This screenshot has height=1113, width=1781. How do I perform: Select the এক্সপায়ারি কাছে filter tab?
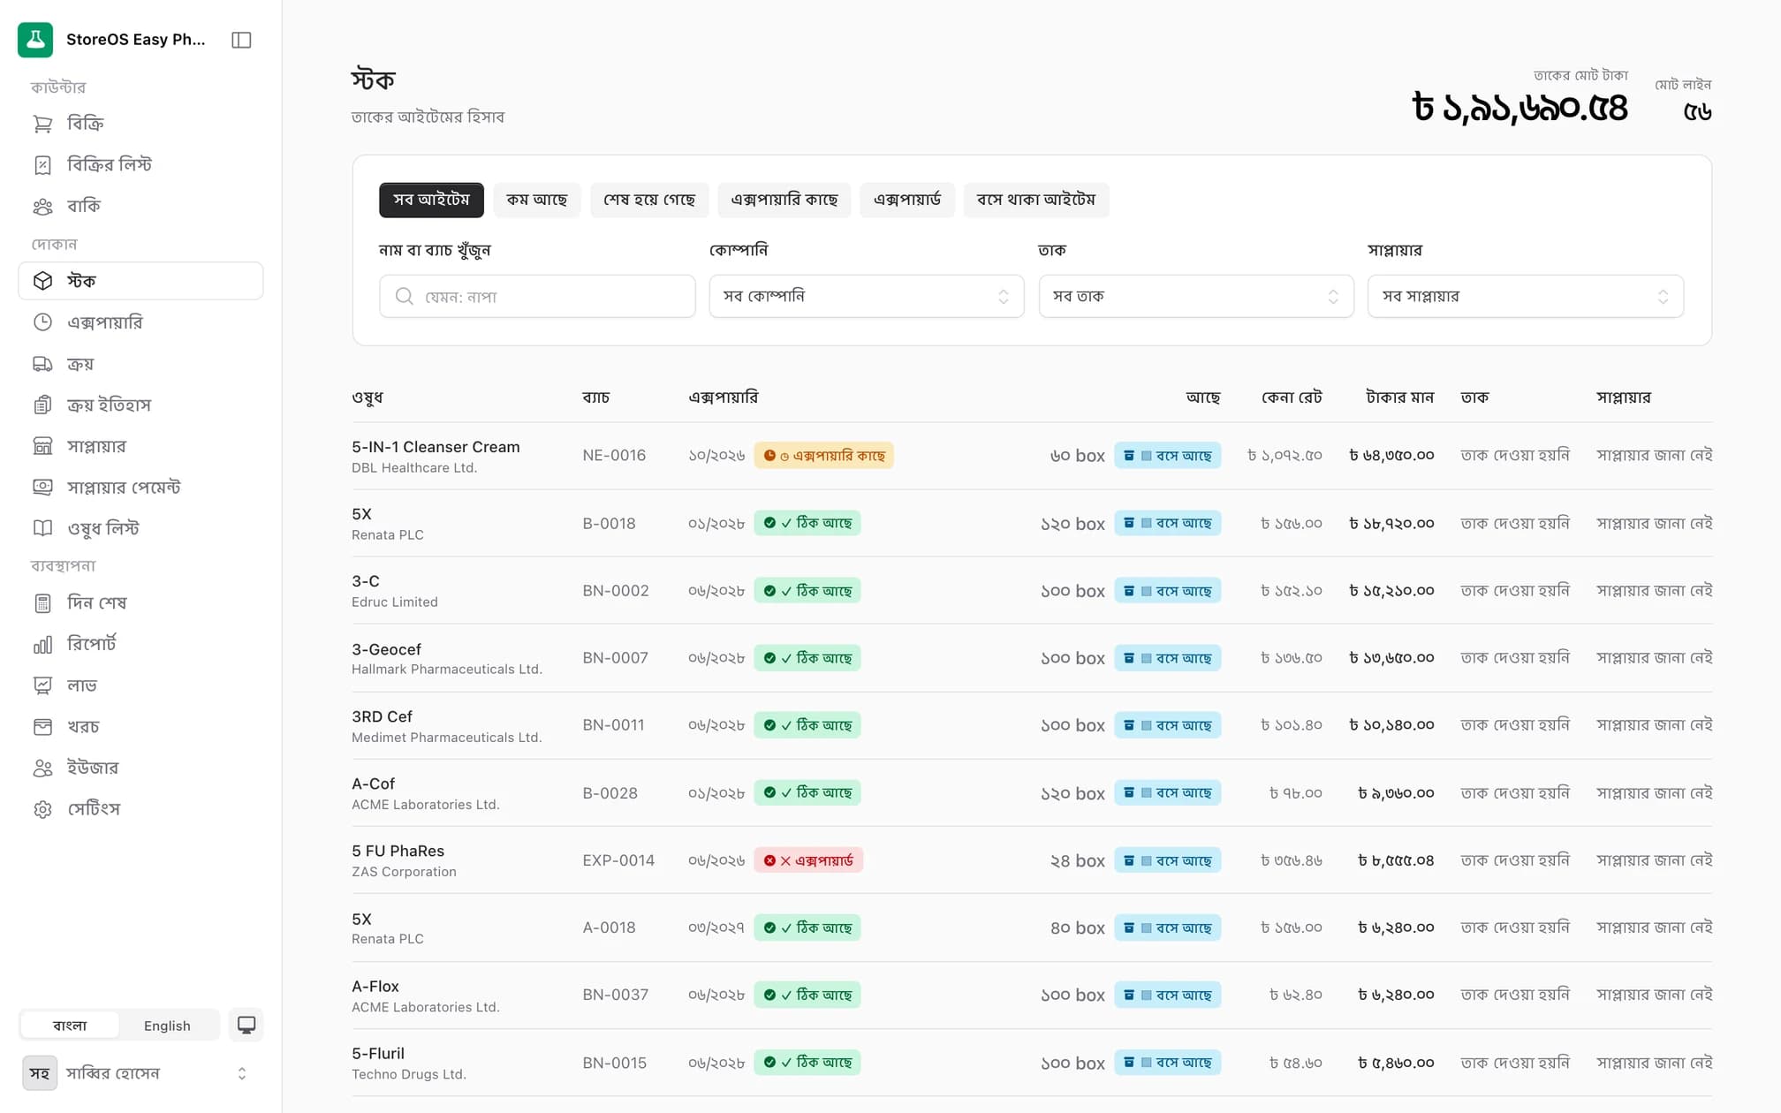784,200
